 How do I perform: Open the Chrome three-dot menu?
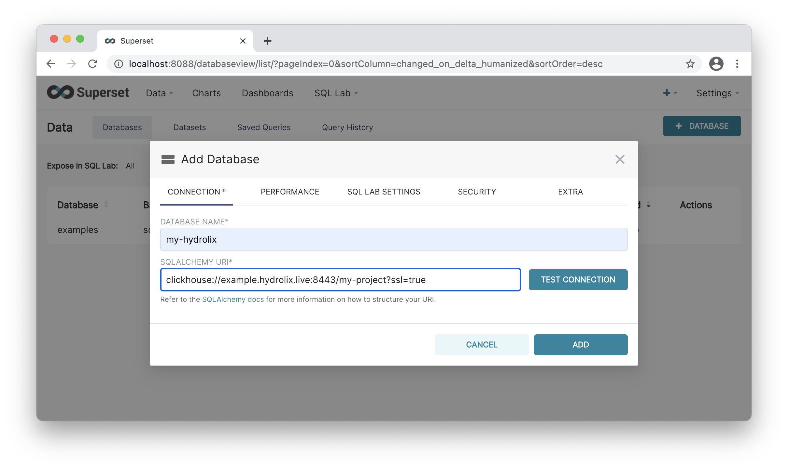(737, 64)
